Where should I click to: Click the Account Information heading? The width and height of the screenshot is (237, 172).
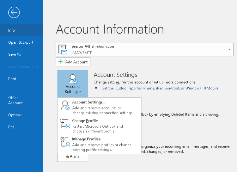110,29
